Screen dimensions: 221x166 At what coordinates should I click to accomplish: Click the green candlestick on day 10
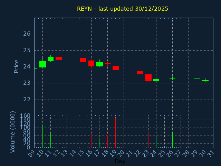point(42,64)
